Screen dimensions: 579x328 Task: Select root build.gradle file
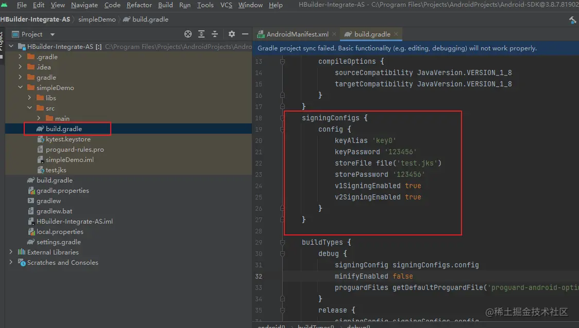pos(54,180)
